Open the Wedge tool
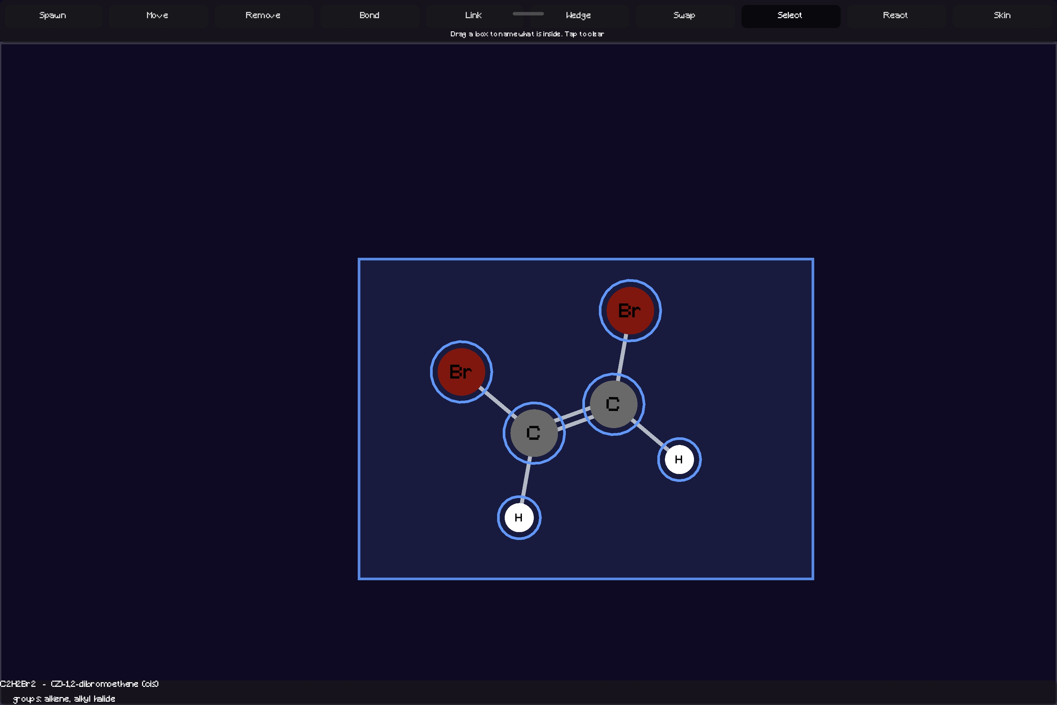This screenshot has width=1057, height=705. [579, 16]
